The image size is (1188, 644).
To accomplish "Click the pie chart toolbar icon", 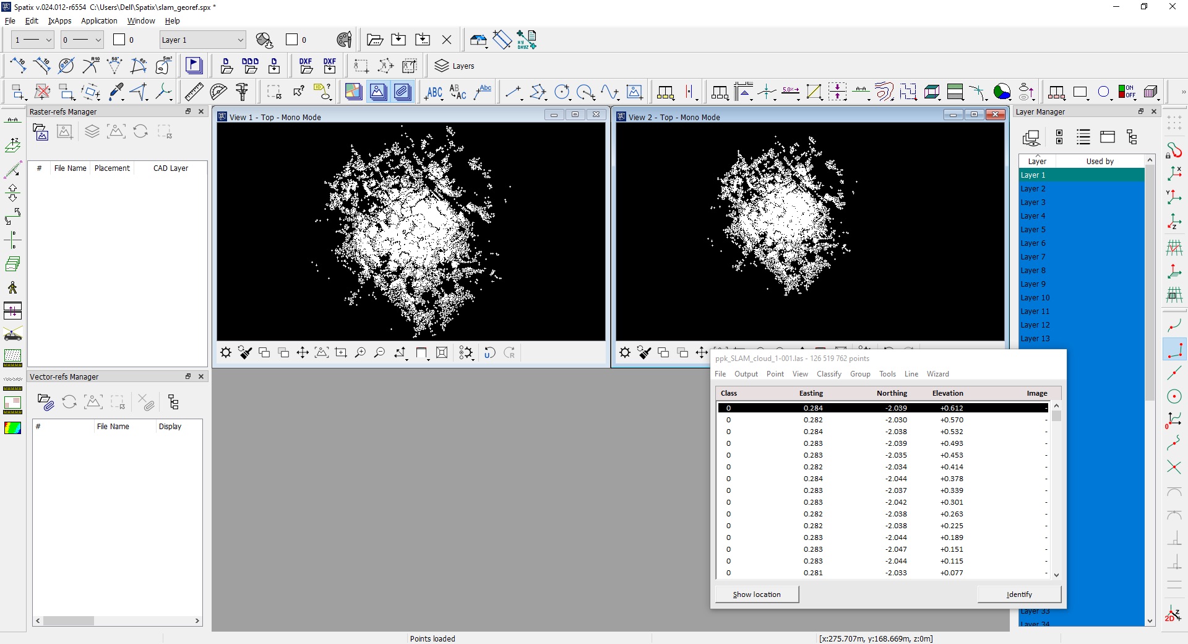I will click(x=1001, y=92).
